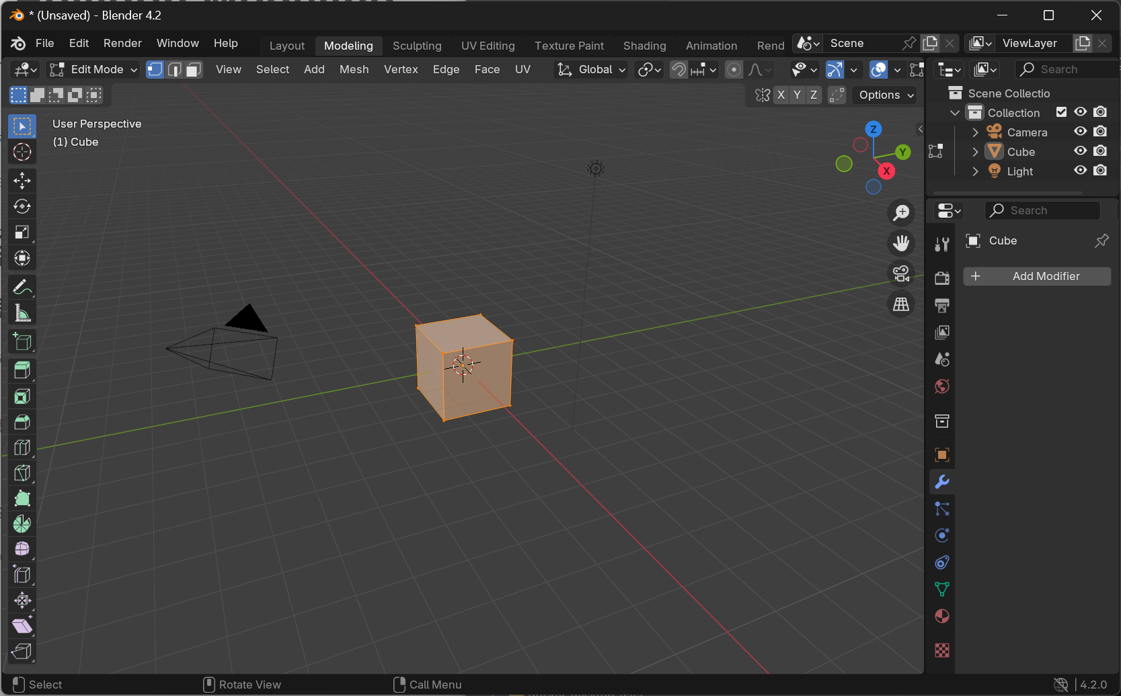
Task: Enable Vertex select mode
Action: click(x=155, y=69)
